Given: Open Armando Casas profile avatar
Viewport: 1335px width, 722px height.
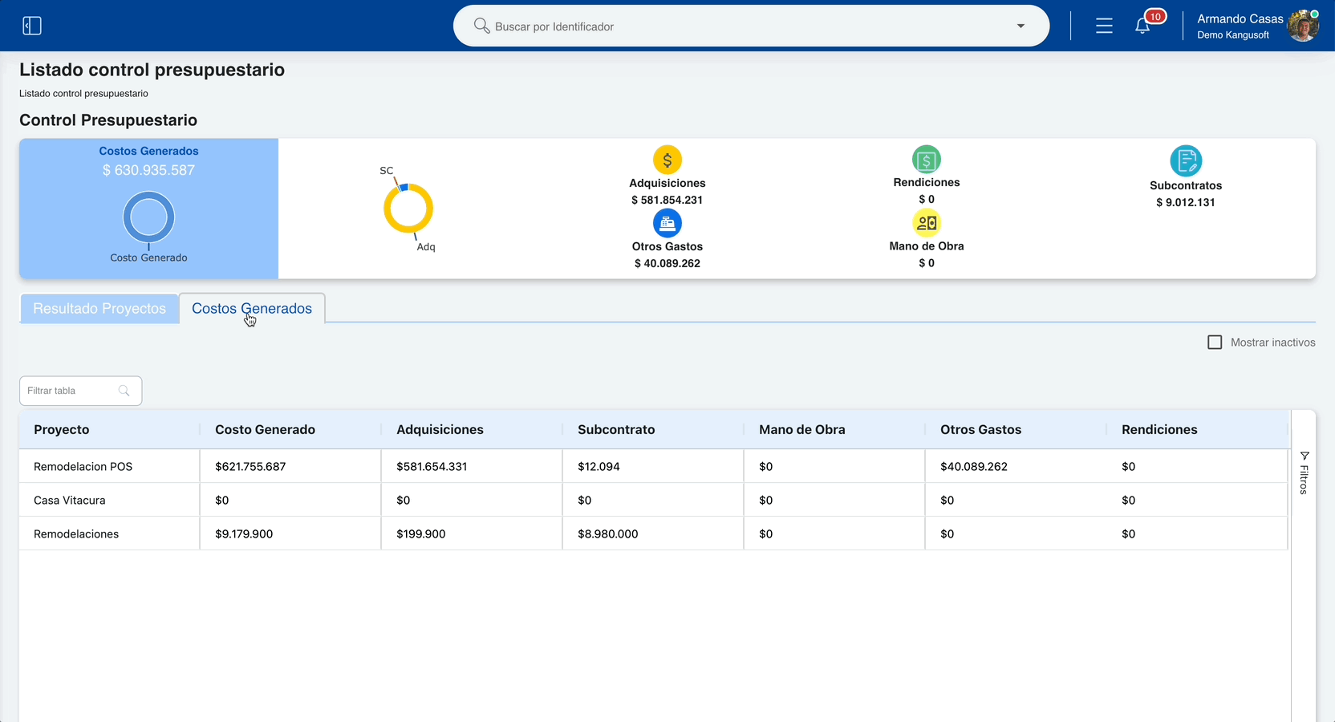Looking at the screenshot, I should [x=1303, y=26].
